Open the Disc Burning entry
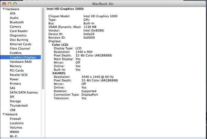This screenshot has width=207, height=139. 19,40
